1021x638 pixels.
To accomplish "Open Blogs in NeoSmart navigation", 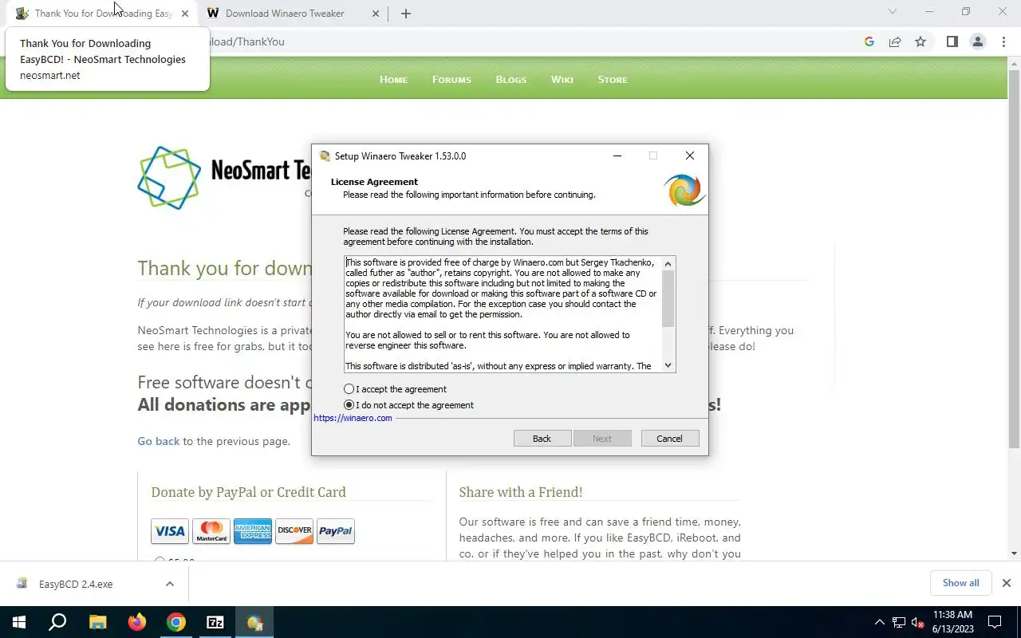I will tap(510, 80).
